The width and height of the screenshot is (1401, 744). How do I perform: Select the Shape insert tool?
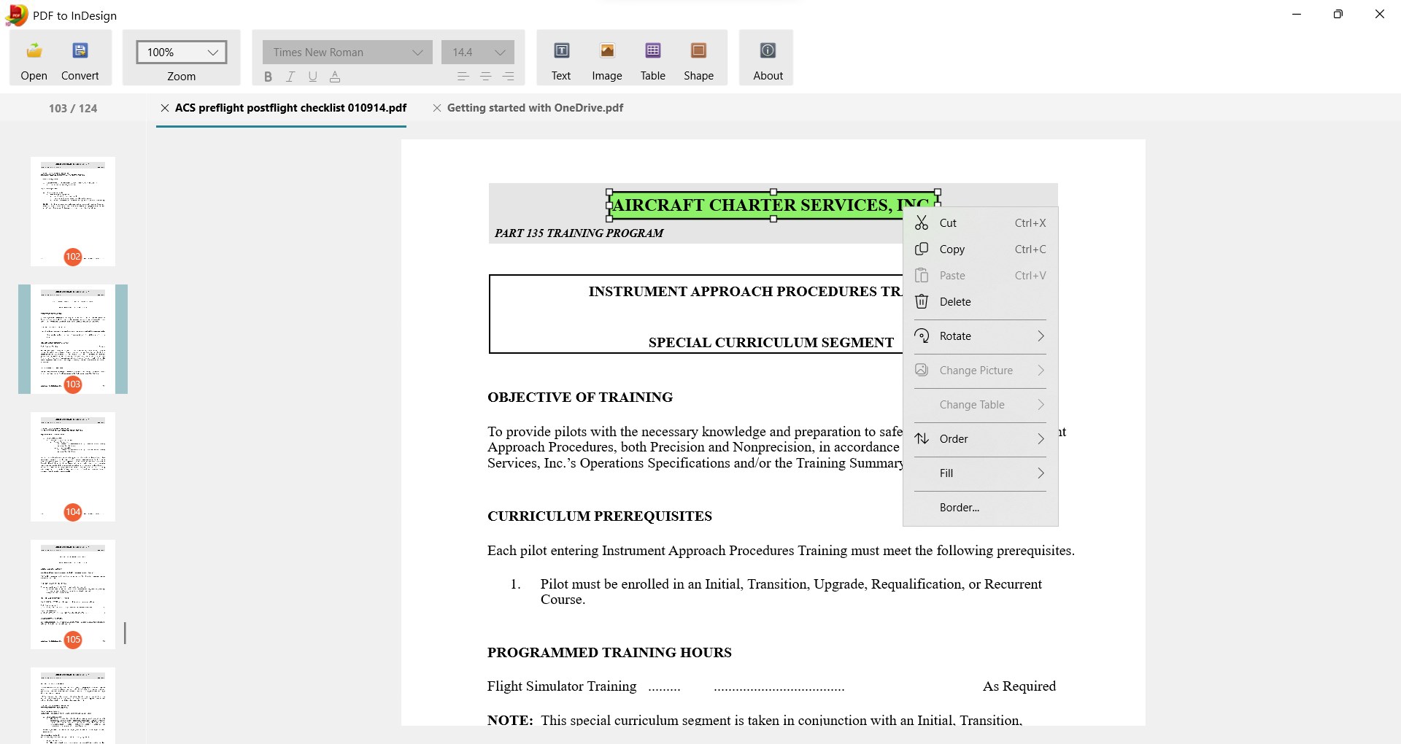coord(698,58)
